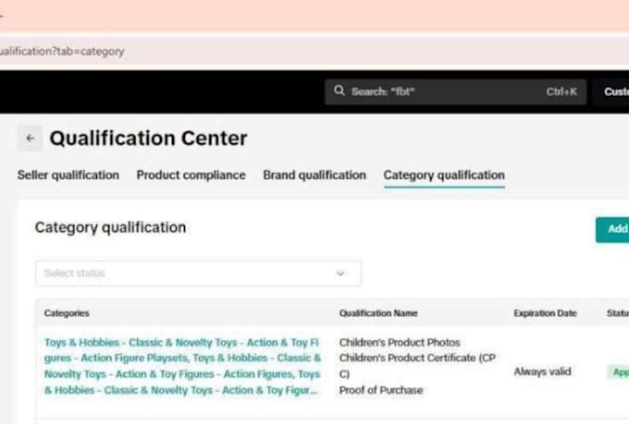
Task: Click "Children's Product Certificate" entry
Action: pos(417,366)
